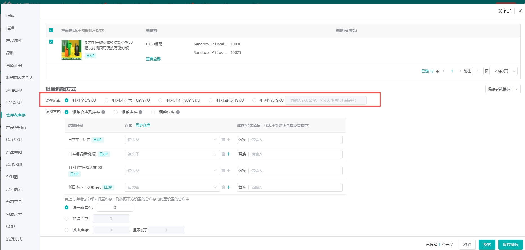This screenshot has height=250, width=525.
Task: Click trash icon in 日本本土店铺 row
Action: [223, 140]
